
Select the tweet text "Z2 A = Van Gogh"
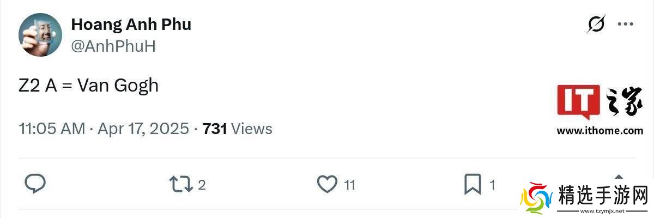[89, 86]
